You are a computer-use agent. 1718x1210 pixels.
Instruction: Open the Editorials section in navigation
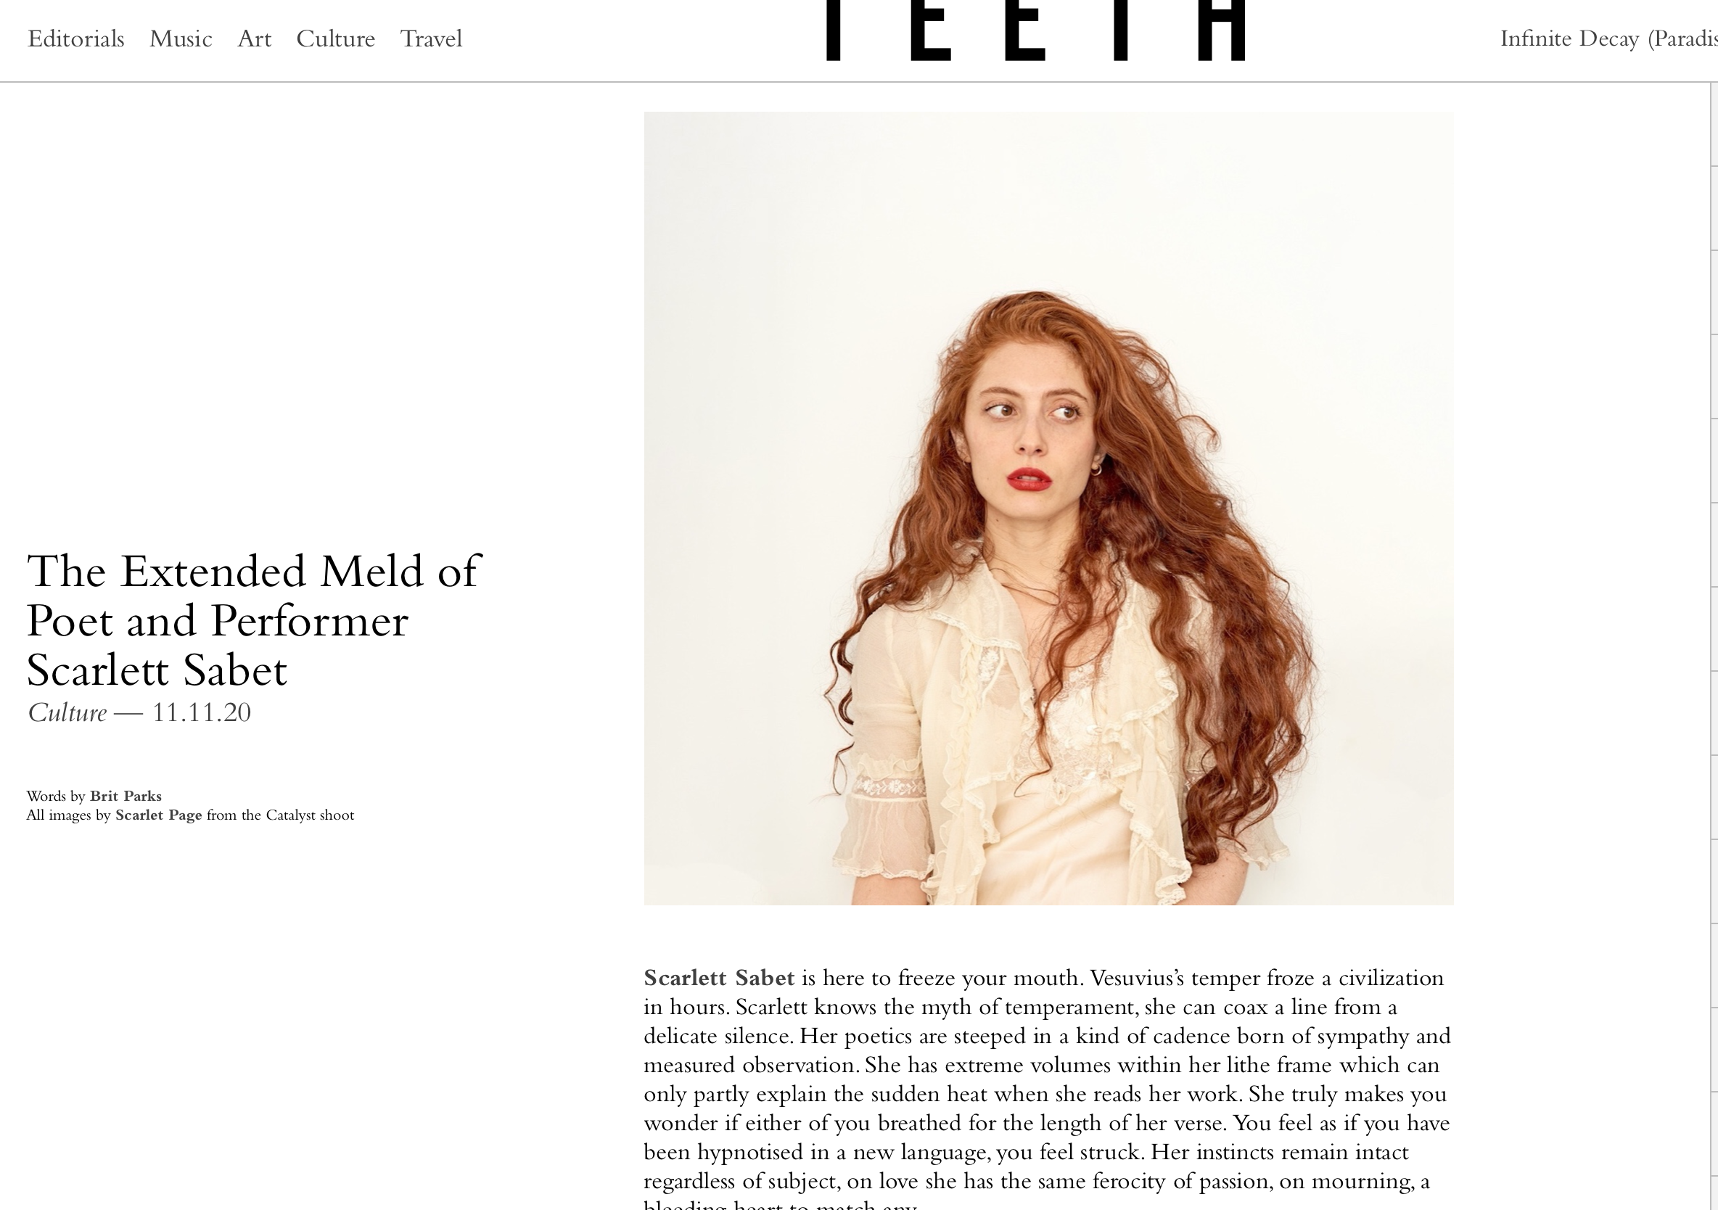click(75, 39)
